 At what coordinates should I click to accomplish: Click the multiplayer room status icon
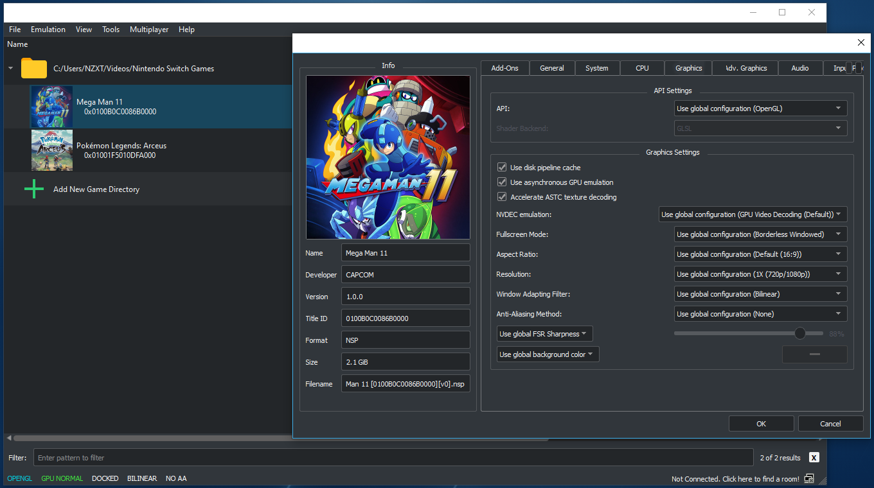809,478
